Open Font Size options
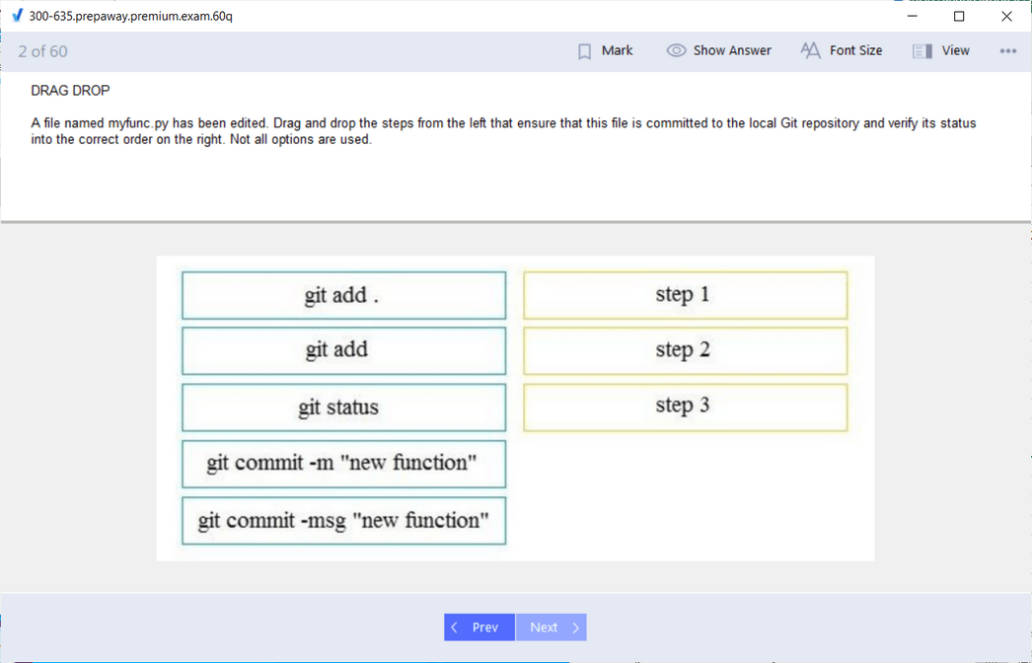The width and height of the screenshot is (1032, 663). pyautogui.click(x=842, y=50)
